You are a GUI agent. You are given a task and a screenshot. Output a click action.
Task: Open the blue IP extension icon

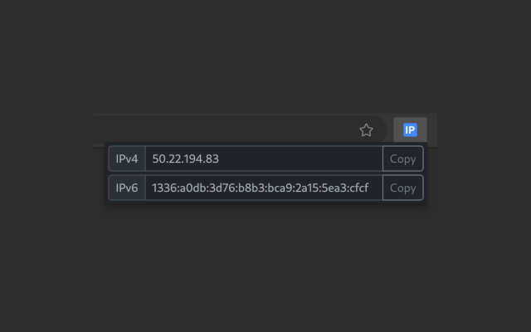click(x=409, y=129)
